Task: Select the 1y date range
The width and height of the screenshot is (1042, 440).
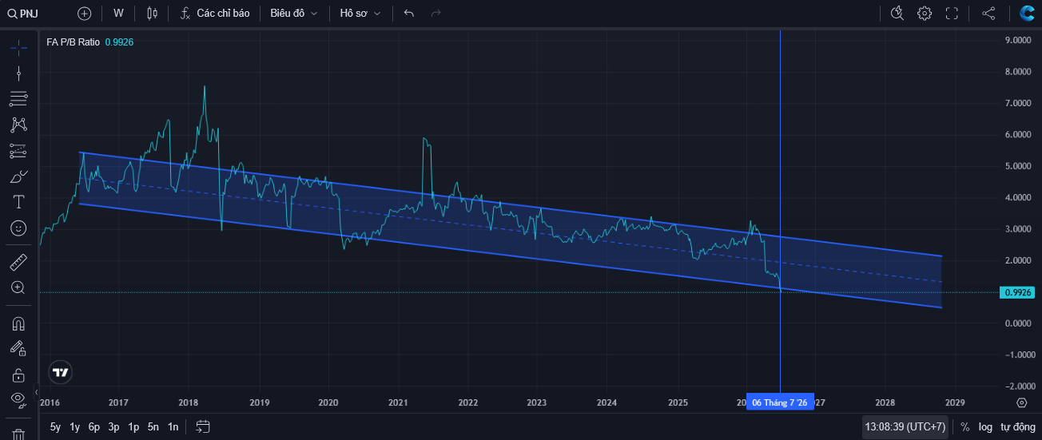Action: [75, 427]
